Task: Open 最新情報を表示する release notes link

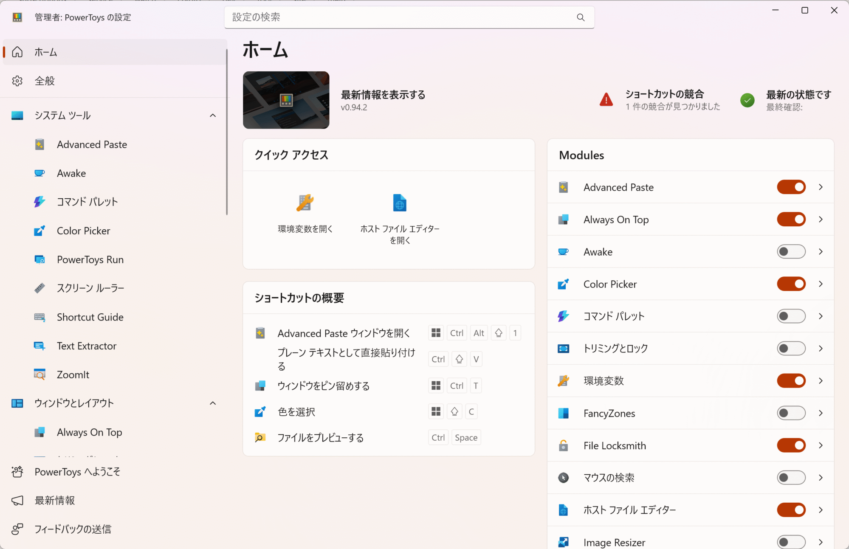Action: pyautogui.click(x=383, y=95)
